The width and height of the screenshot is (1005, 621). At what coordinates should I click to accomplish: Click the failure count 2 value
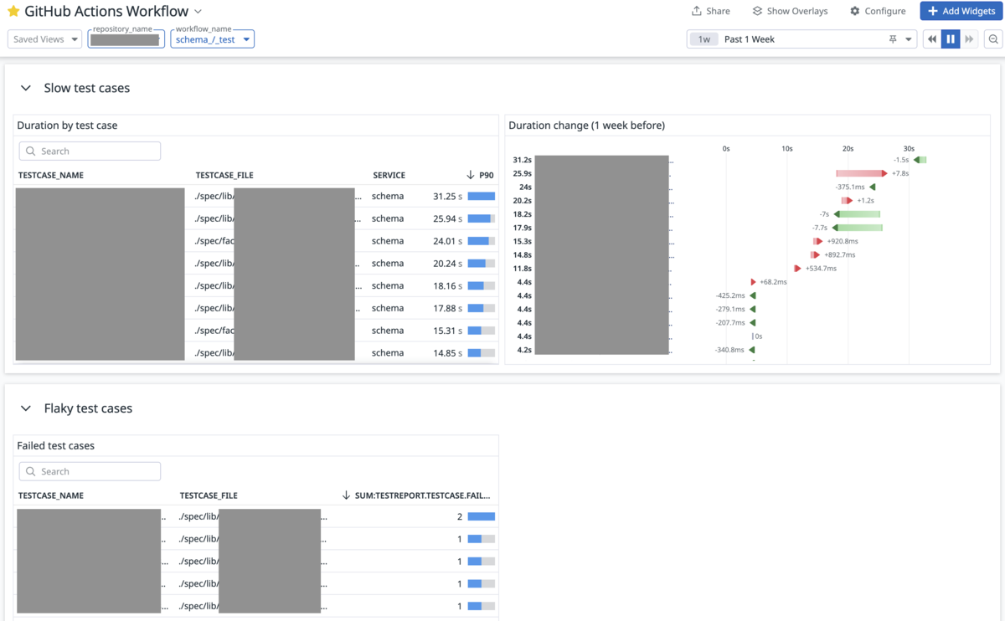pyautogui.click(x=460, y=517)
